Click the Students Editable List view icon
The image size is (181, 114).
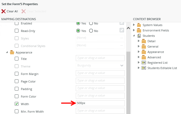coord(144,68)
